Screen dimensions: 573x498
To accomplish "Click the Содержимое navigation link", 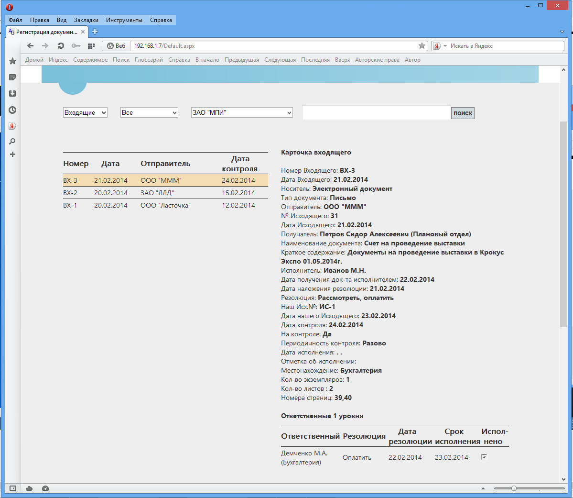I will click(90, 60).
